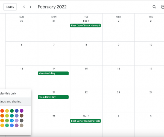Select date '7' in the calendar
The width and height of the screenshot is (164, 137).
(54, 45)
